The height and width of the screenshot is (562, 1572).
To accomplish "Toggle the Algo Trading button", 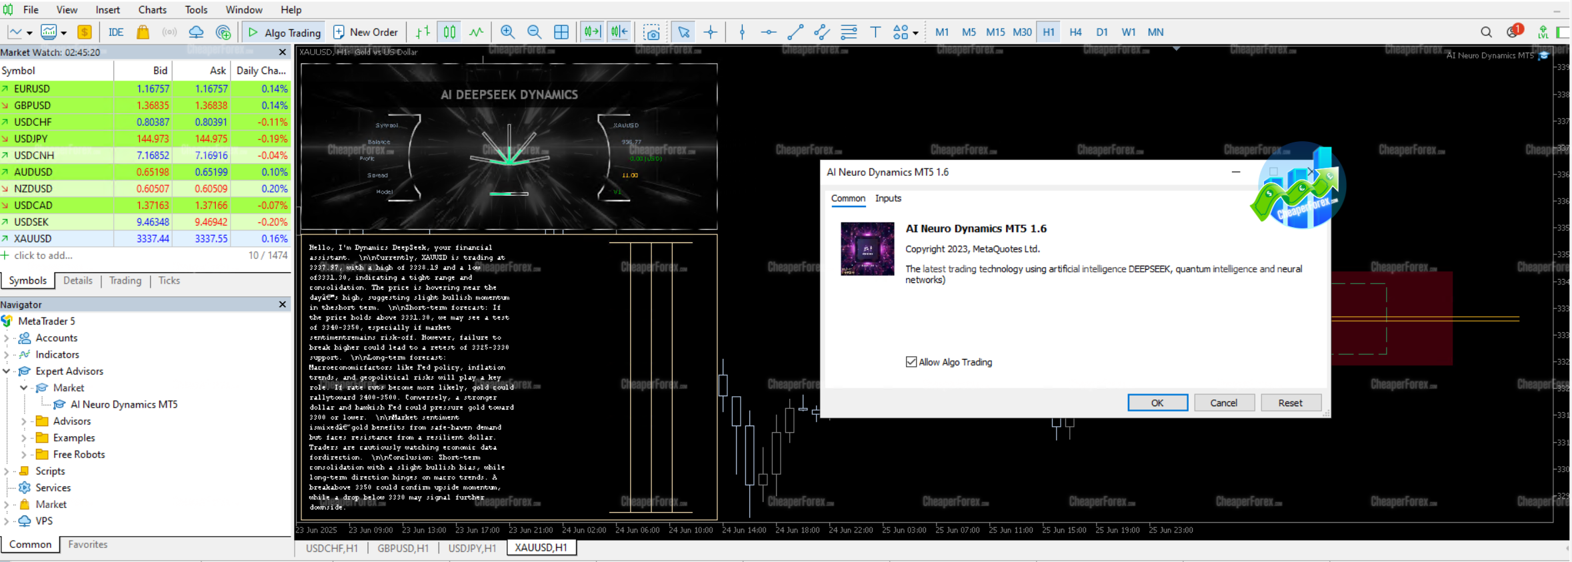I will click(284, 32).
